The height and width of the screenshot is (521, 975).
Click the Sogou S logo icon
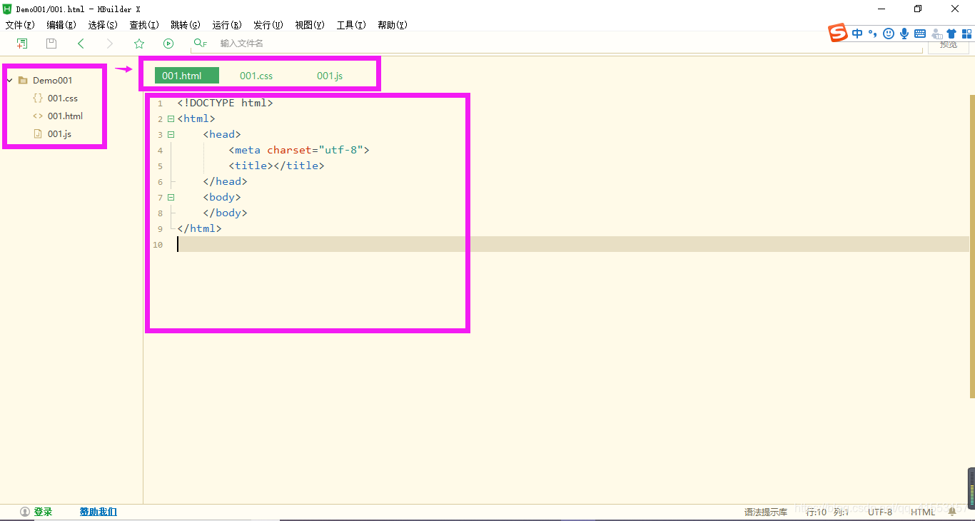coord(838,33)
